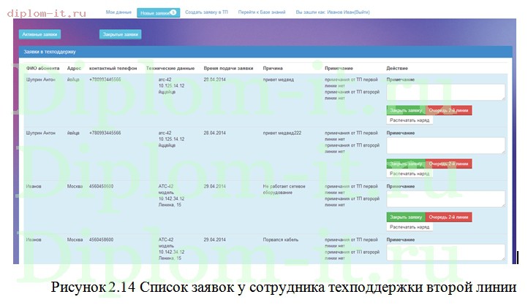
Task: Select the Новые заявки tab
Action: coord(158,12)
